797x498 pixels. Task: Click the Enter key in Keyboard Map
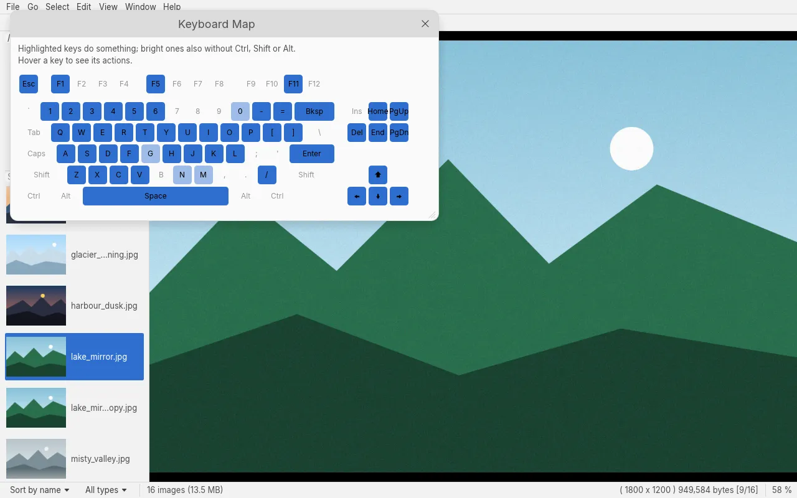(x=312, y=154)
